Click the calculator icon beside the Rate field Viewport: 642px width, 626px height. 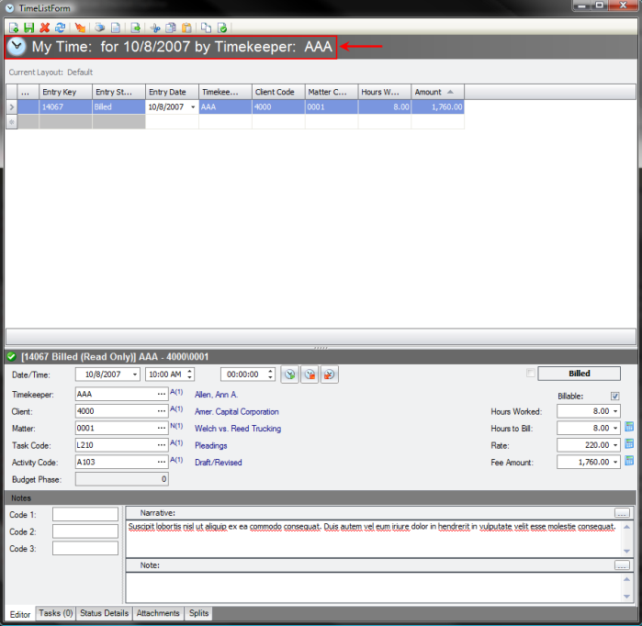[x=630, y=444]
